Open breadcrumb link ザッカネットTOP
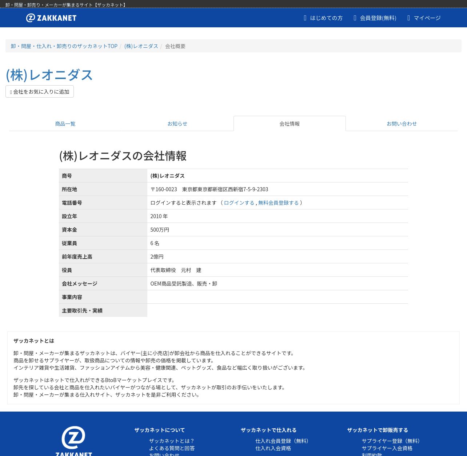The height and width of the screenshot is (456, 467). tap(64, 46)
